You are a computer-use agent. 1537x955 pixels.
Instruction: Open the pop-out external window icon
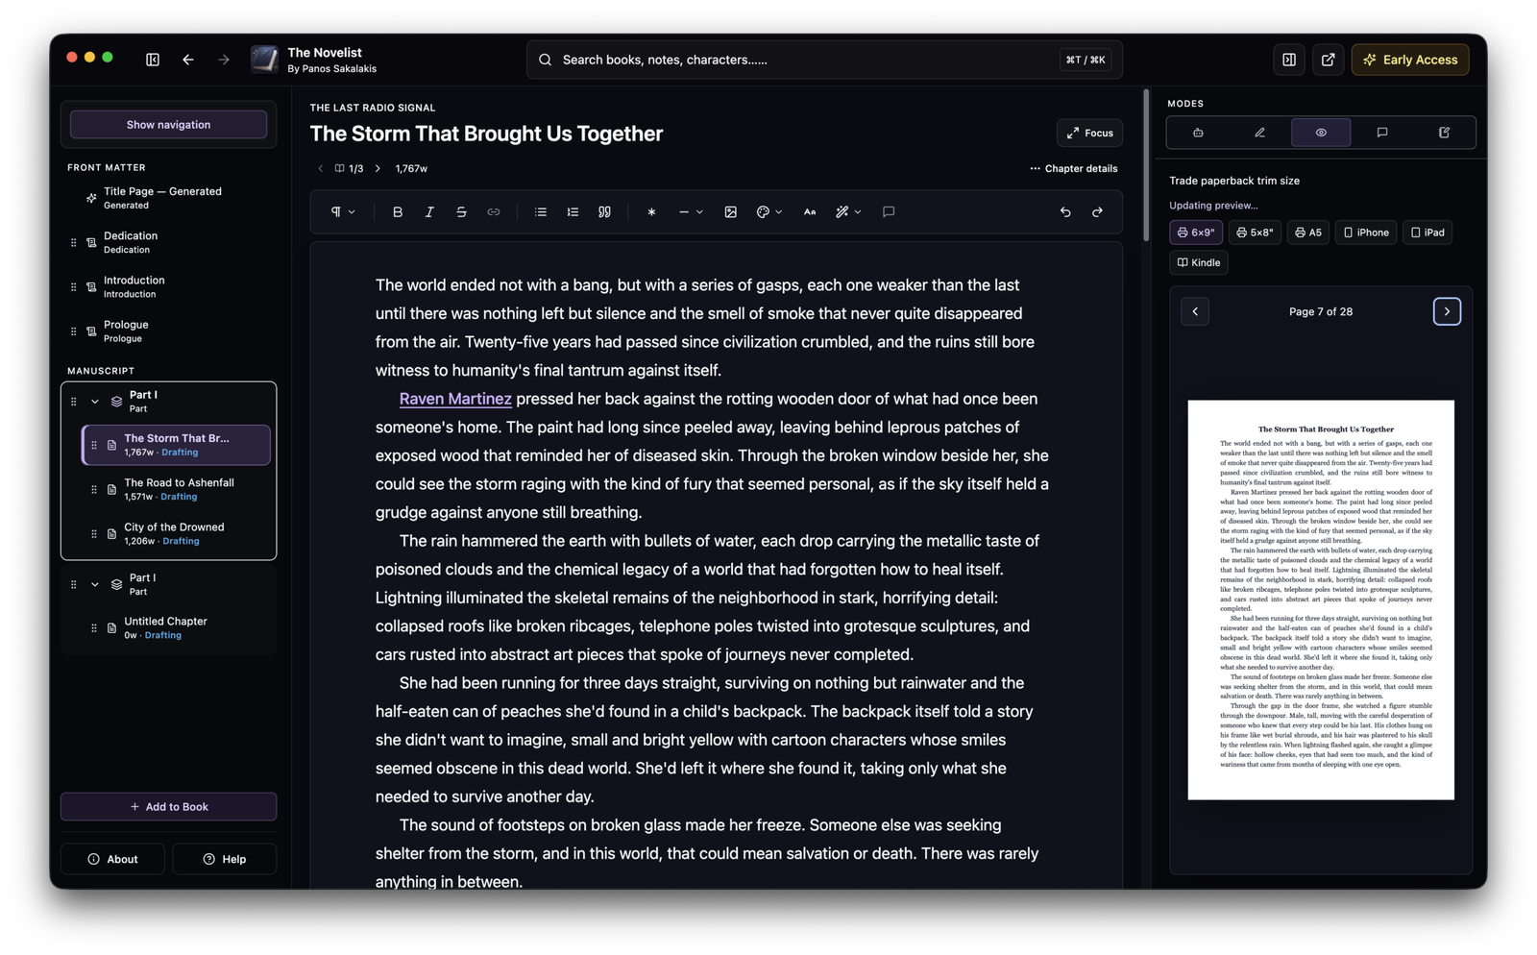coord(1328,60)
